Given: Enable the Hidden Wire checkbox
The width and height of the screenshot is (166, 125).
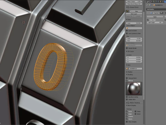Looking at the screenshot, I should 127,99.
